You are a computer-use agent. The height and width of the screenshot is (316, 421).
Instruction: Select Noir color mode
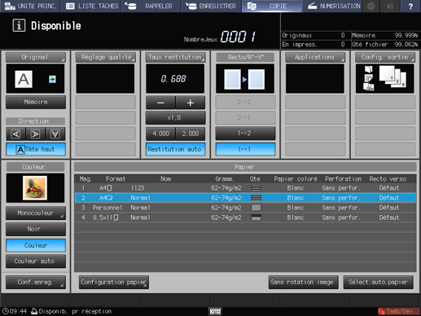coord(36,229)
